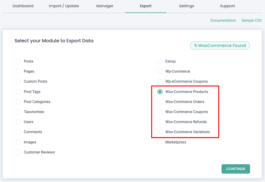
Task: Select the Eshop radio button
Action: tap(160, 61)
